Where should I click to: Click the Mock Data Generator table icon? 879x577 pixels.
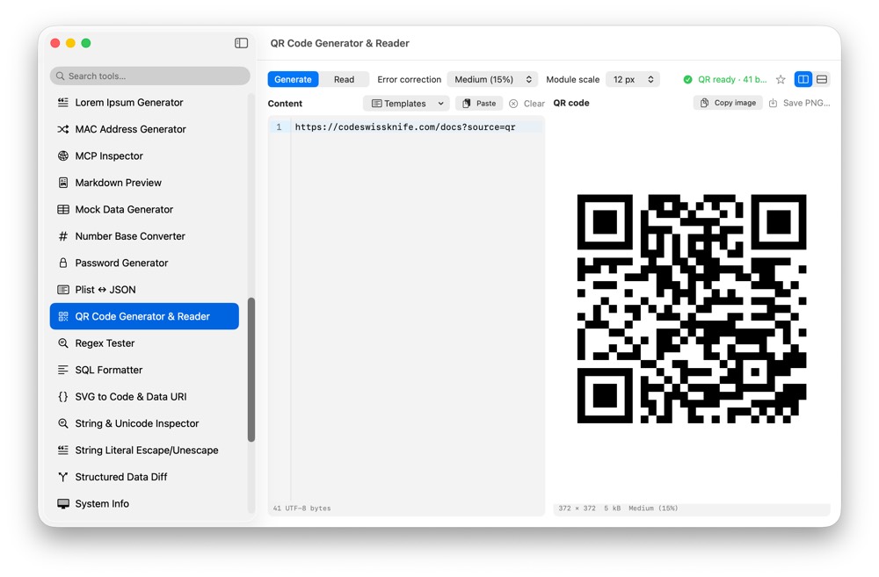pos(63,210)
